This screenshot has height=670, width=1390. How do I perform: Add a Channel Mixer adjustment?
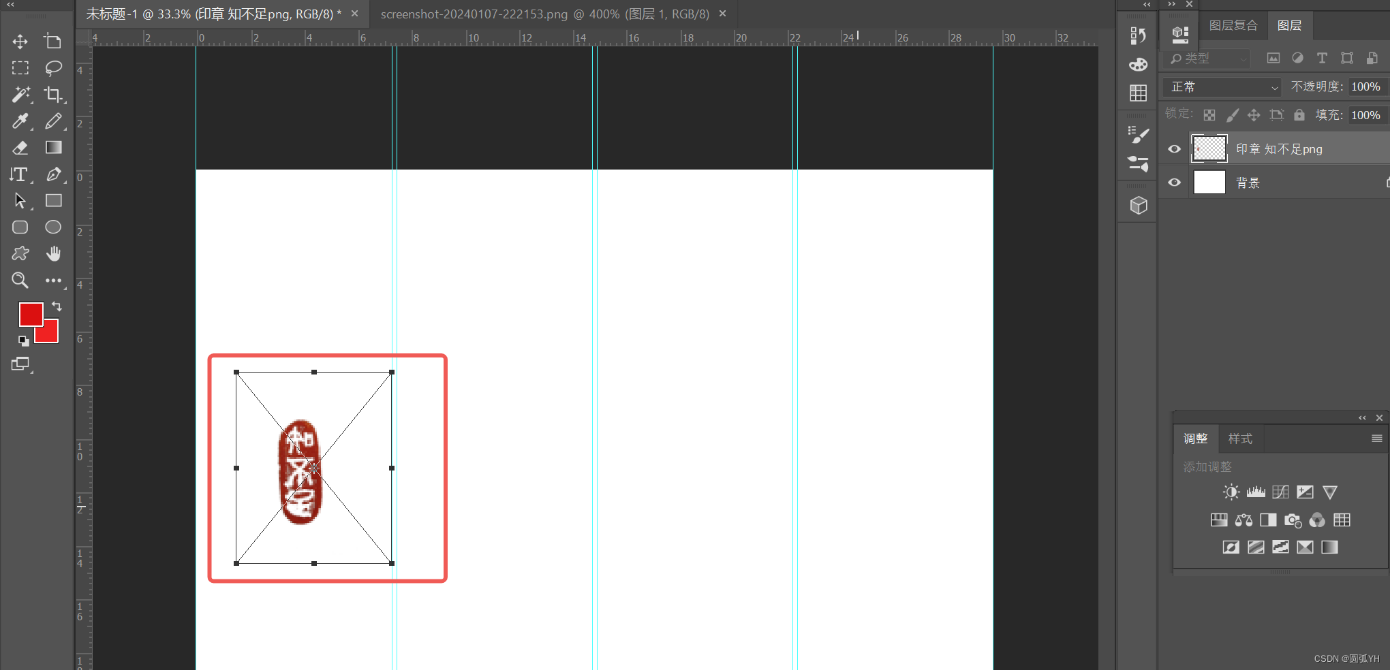pyautogui.click(x=1317, y=520)
